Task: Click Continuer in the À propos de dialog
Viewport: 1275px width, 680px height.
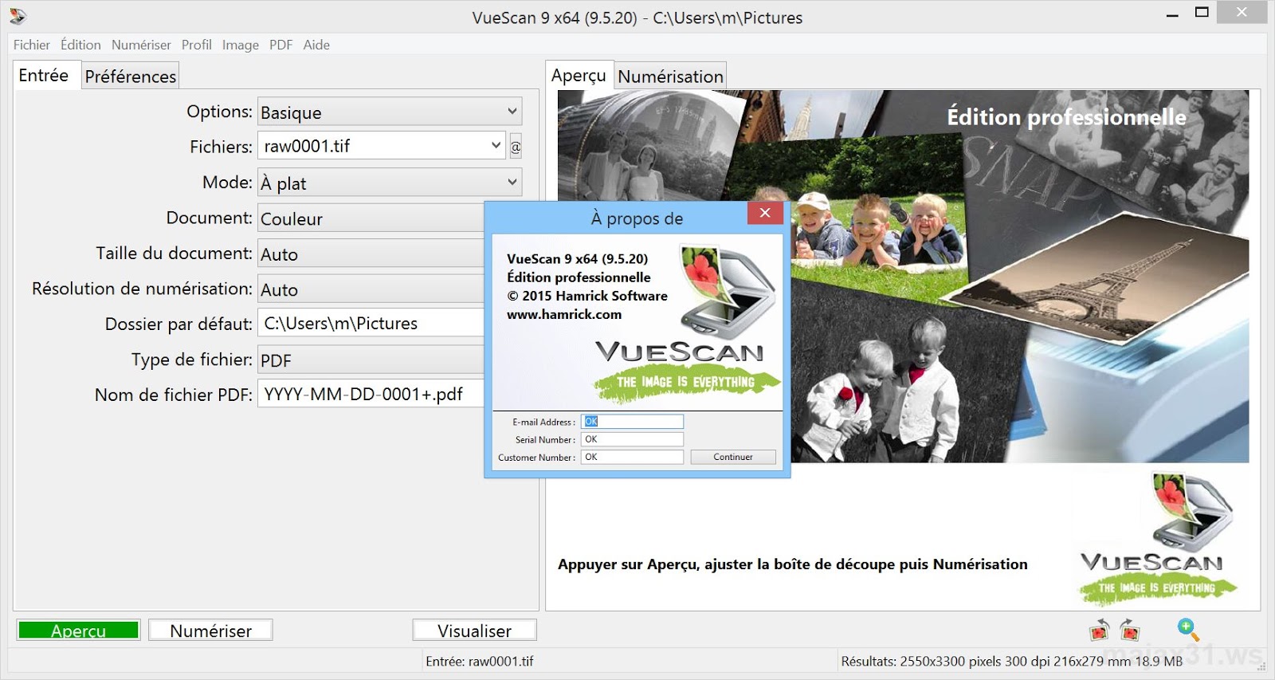Action: point(733,457)
